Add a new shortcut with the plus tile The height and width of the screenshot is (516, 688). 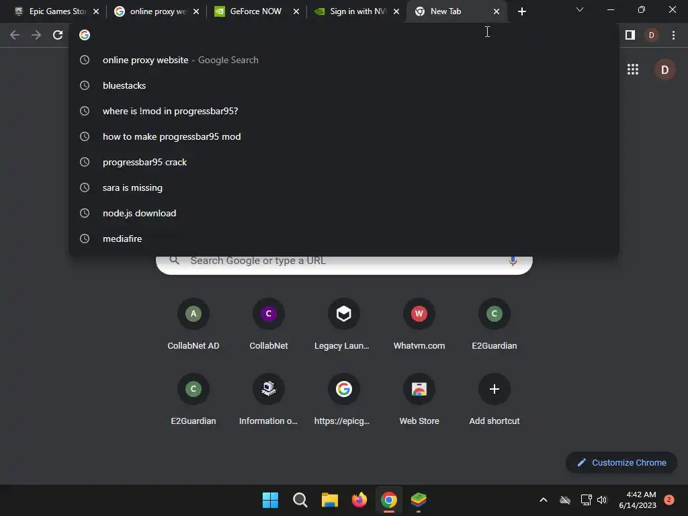pos(494,400)
